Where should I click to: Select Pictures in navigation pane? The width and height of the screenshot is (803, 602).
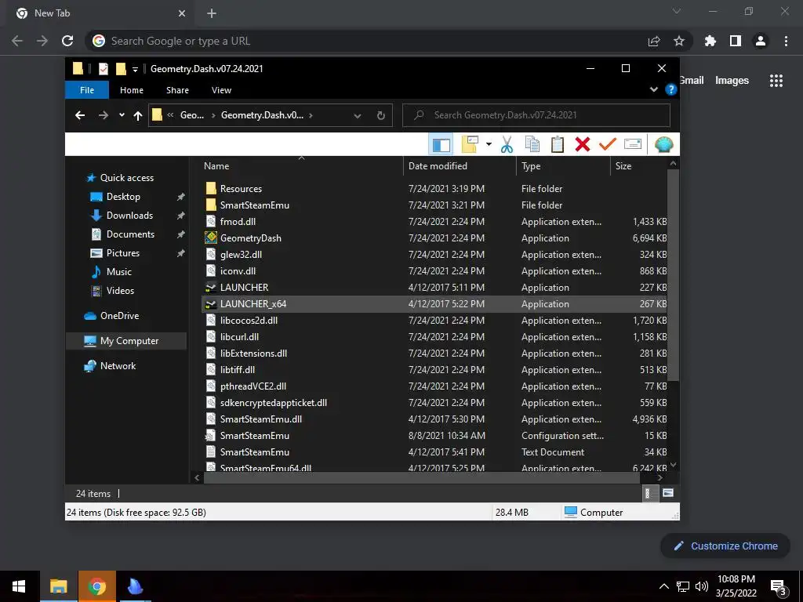123,253
